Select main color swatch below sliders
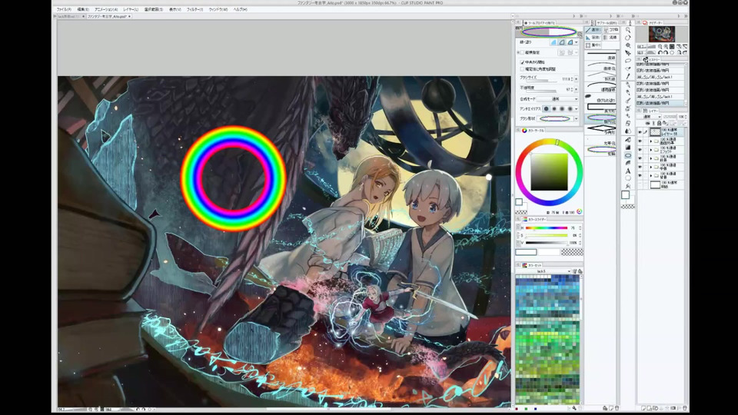This screenshot has width=738, height=415. (526, 252)
